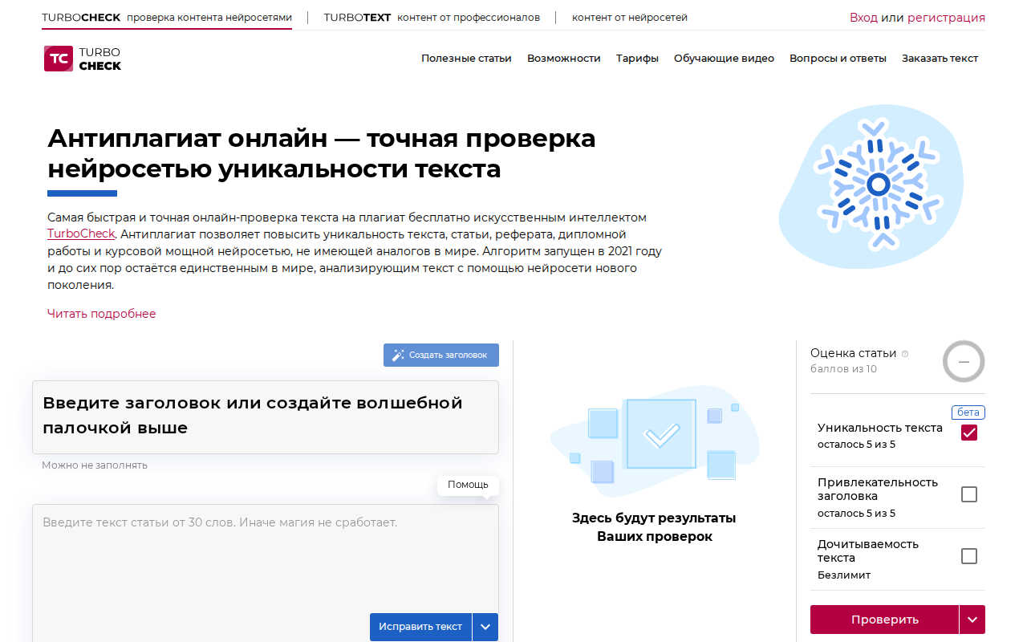
Task: Open Заказать текст menu item
Action: click(x=940, y=58)
